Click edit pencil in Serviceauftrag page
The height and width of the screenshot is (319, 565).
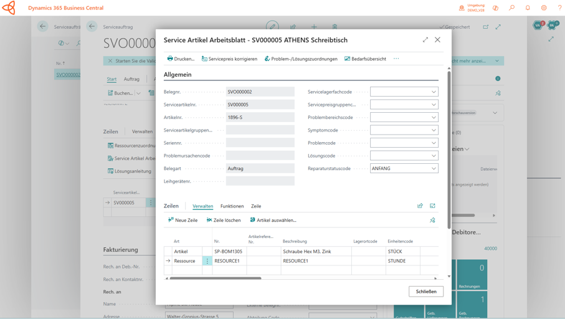point(272,26)
